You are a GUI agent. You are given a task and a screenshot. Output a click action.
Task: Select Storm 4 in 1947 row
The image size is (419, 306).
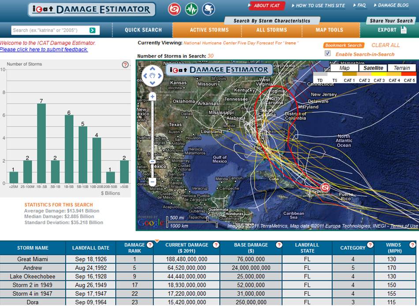click(x=208, y=294)
